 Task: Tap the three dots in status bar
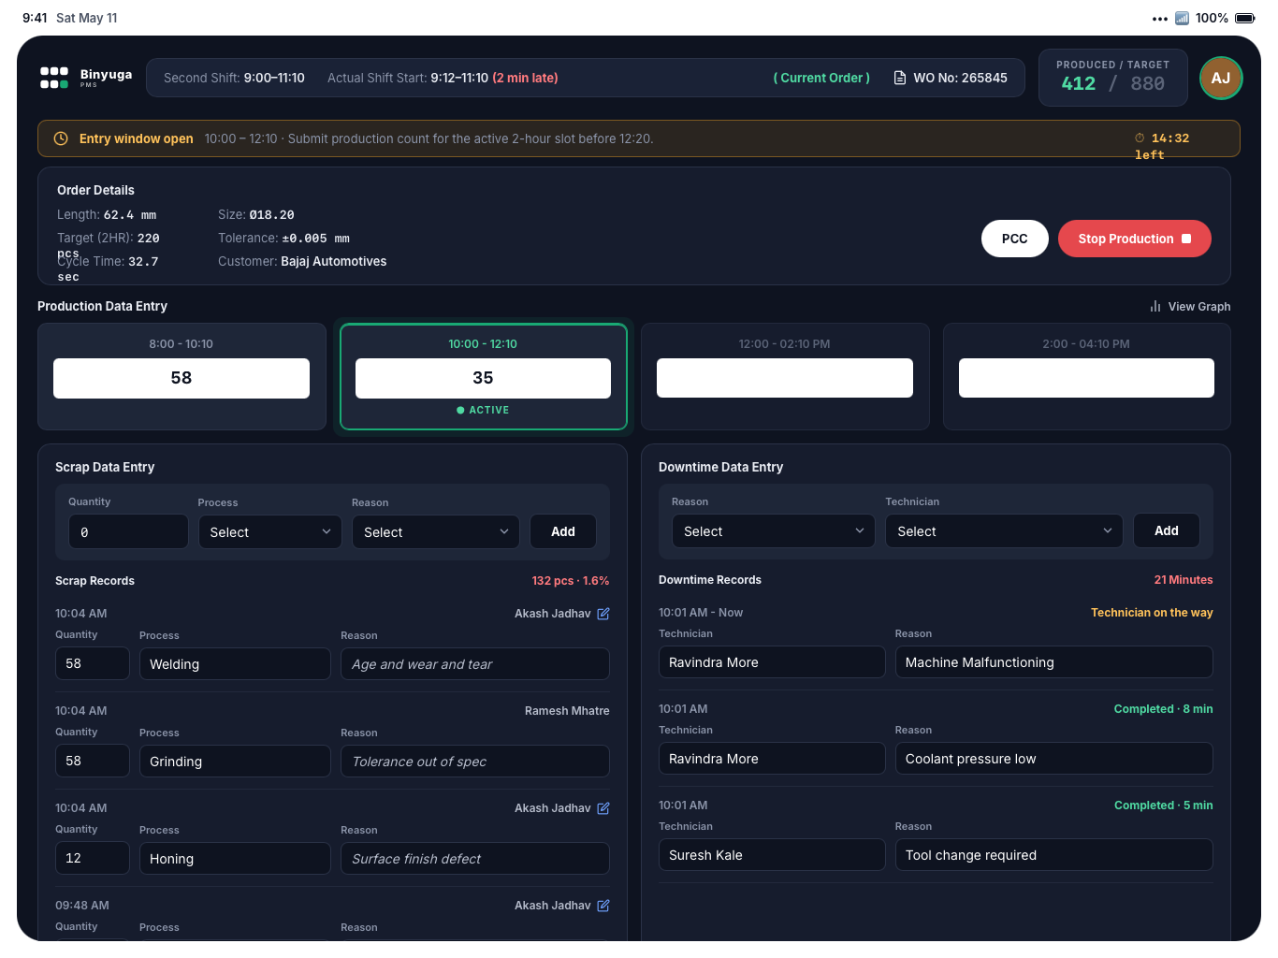pyautogui.click(x=1160, y=19)
